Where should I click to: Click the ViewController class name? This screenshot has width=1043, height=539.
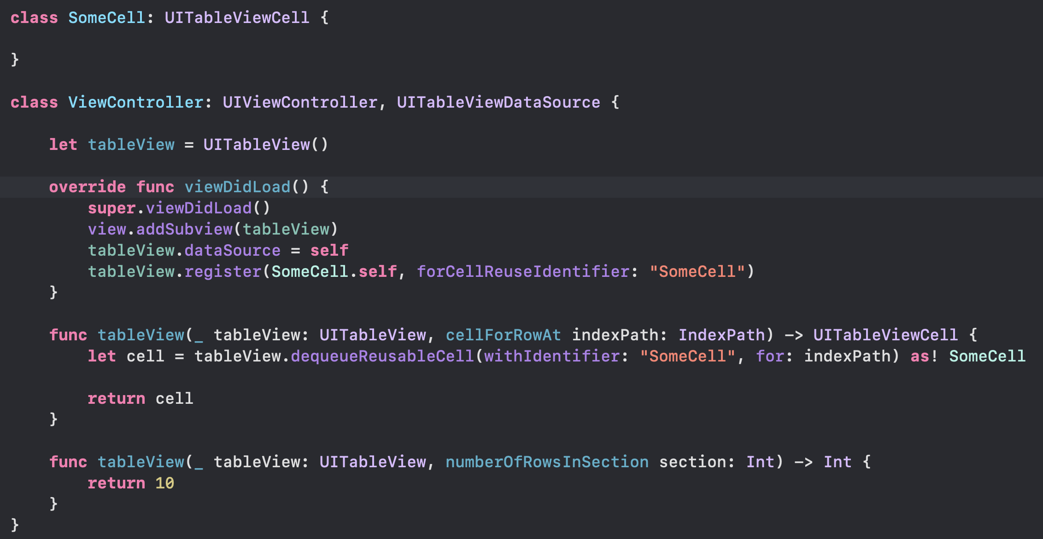[x=135, y=102]
